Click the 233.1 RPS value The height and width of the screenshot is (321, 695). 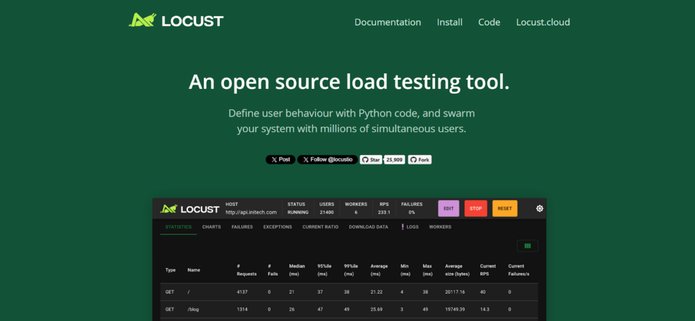[x=384, y=212]
